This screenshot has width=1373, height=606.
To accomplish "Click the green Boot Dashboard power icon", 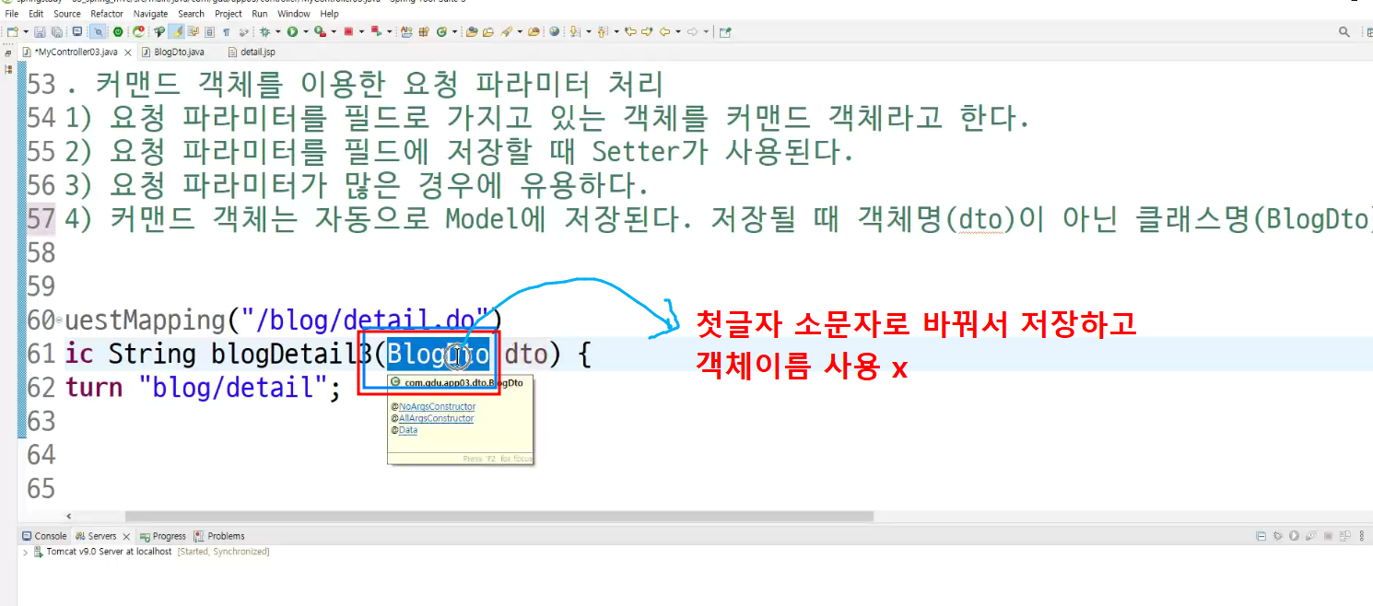I will tap(117, 31).
